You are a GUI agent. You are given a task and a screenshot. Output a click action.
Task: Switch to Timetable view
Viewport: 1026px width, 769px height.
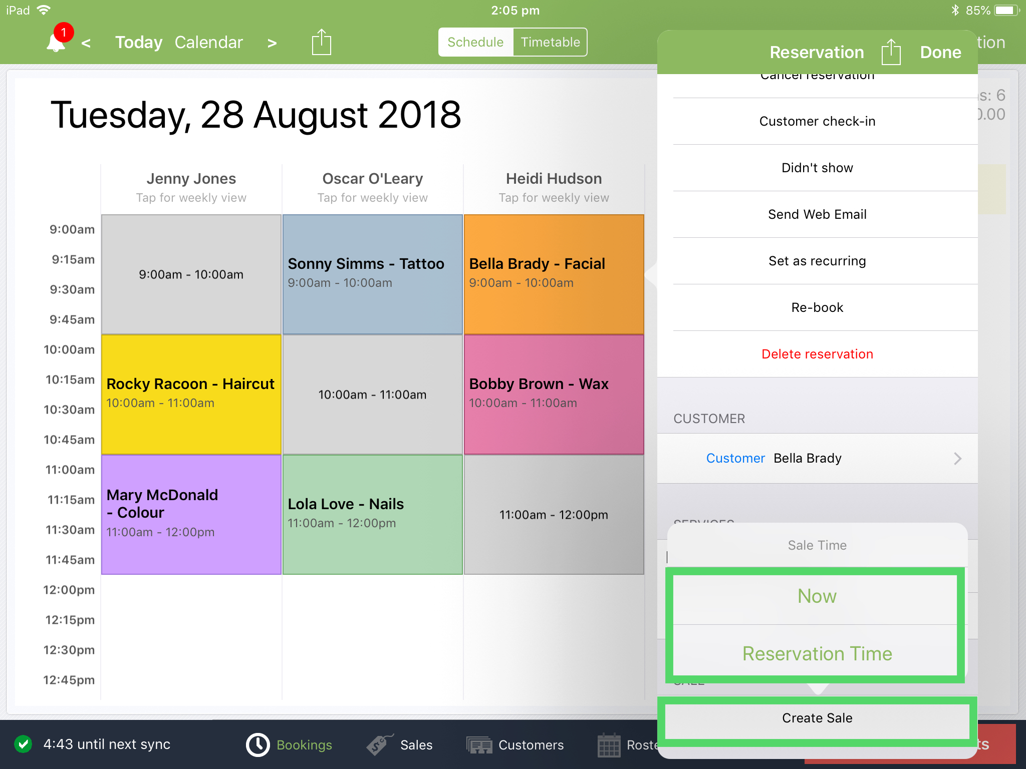tap(550, 42)
